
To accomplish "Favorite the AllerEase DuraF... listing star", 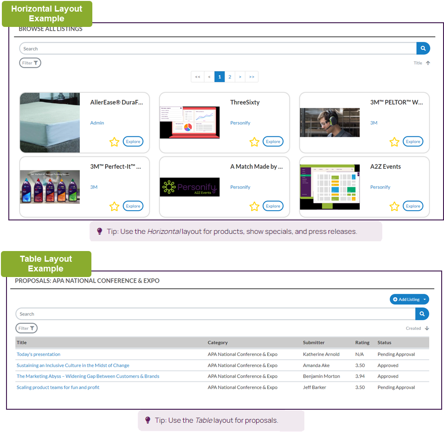I will (115, 142).
